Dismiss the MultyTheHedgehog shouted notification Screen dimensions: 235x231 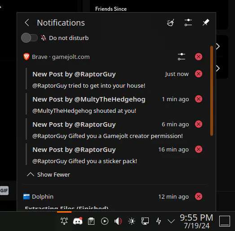[x=199, y=99]
